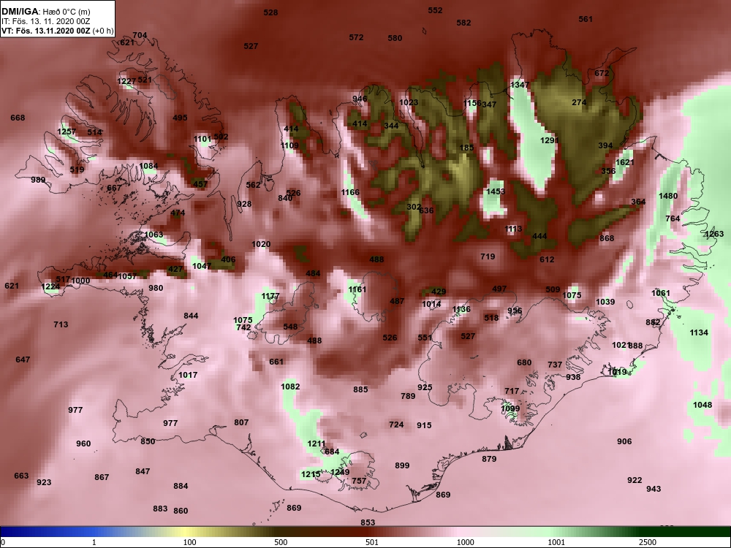Select the map value 1048

[702, 405]
